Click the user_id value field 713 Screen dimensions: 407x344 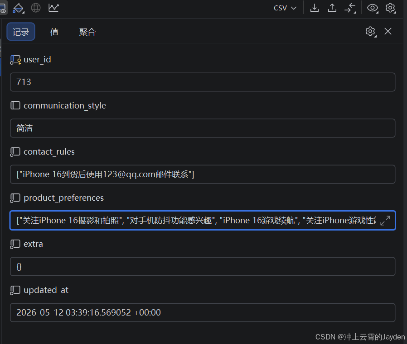[x=203, y=82]
